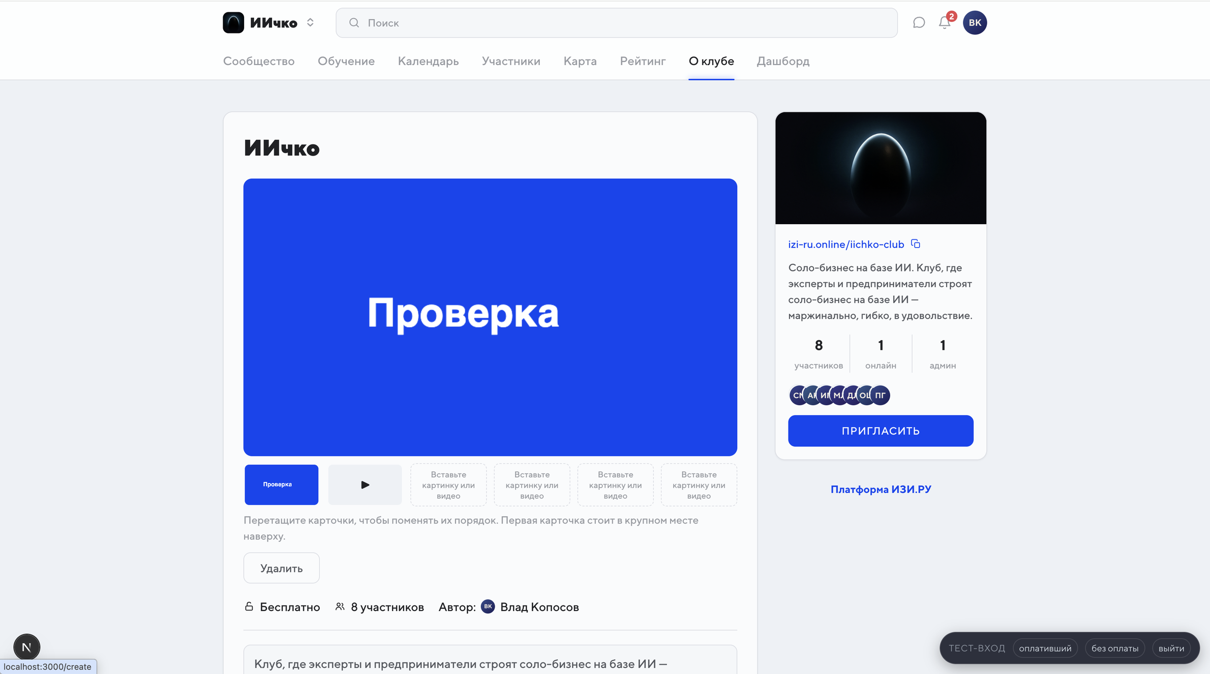Click the last Вставьте картинку или видео slot

699,485
